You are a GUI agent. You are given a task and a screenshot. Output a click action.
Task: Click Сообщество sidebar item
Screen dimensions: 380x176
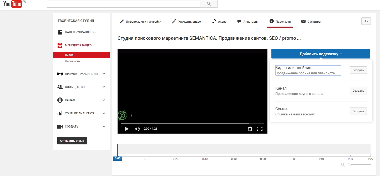coord(75,87)
